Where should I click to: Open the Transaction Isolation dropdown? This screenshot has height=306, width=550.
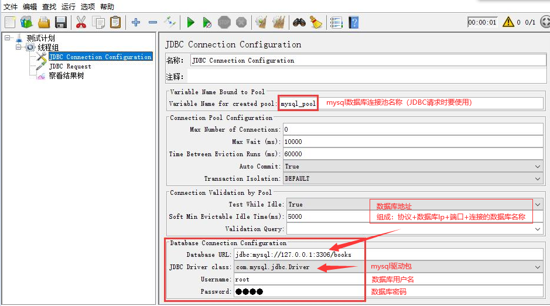point(538,178)
